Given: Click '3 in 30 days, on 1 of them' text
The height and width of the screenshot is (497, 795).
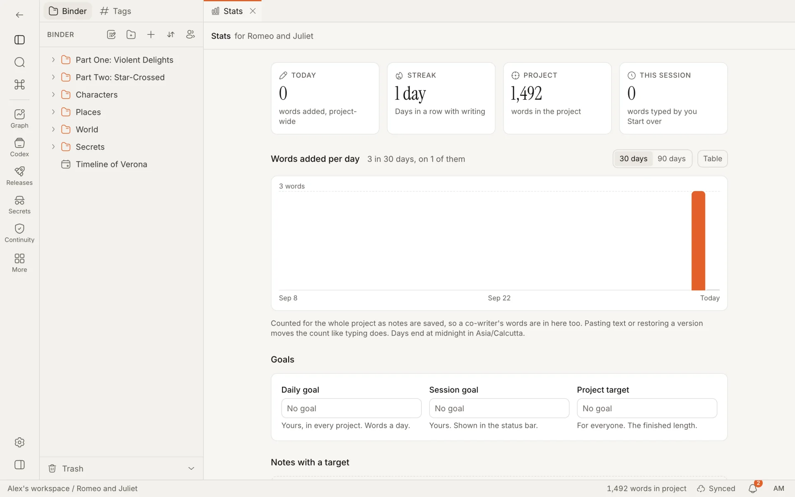Looking at the screenshot, I should pyautogui.click(x=416, y=159).
